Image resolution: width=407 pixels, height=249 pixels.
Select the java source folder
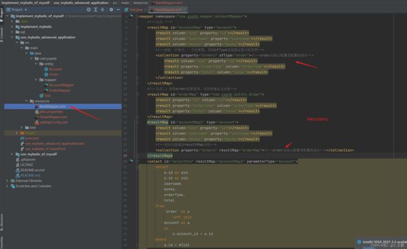click(38, 53)
